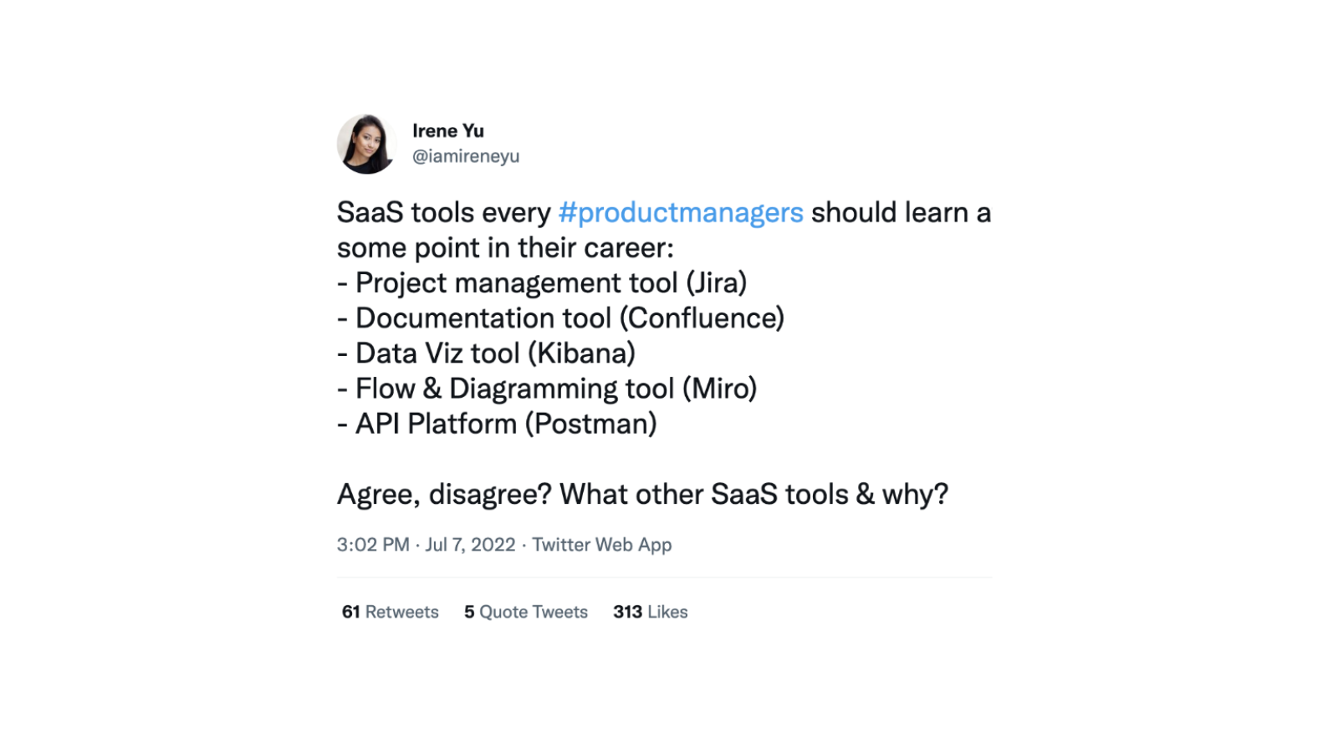Viewport: 1318px width, 737px height.
Task: Click the word Miro in the tweet
Action: click(719, 389)
